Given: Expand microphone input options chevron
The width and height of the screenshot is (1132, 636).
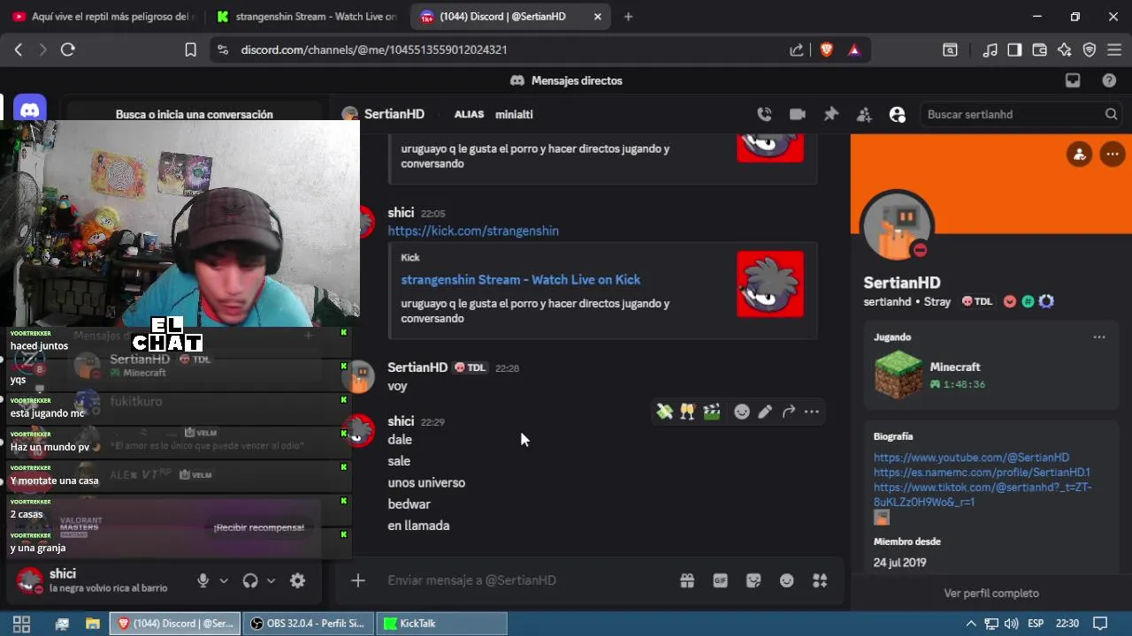Looking at the screenshot, I should [224, 580].
